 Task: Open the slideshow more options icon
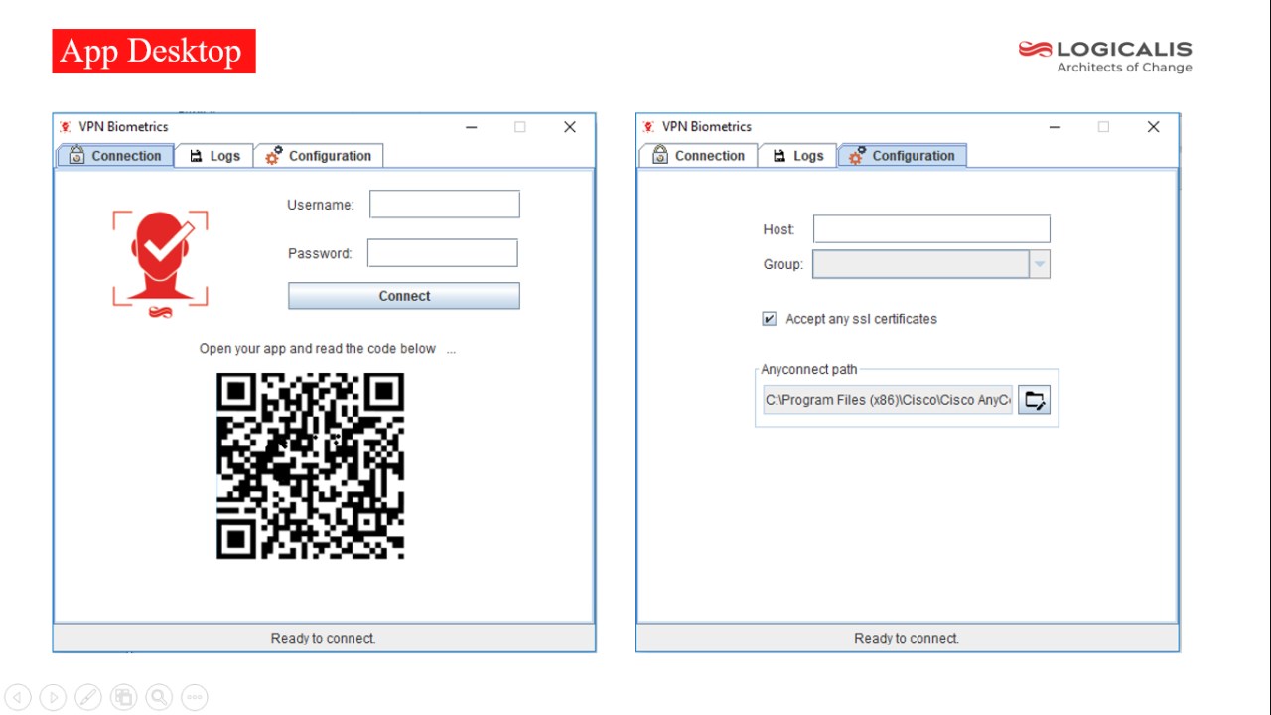coord(195,697)
